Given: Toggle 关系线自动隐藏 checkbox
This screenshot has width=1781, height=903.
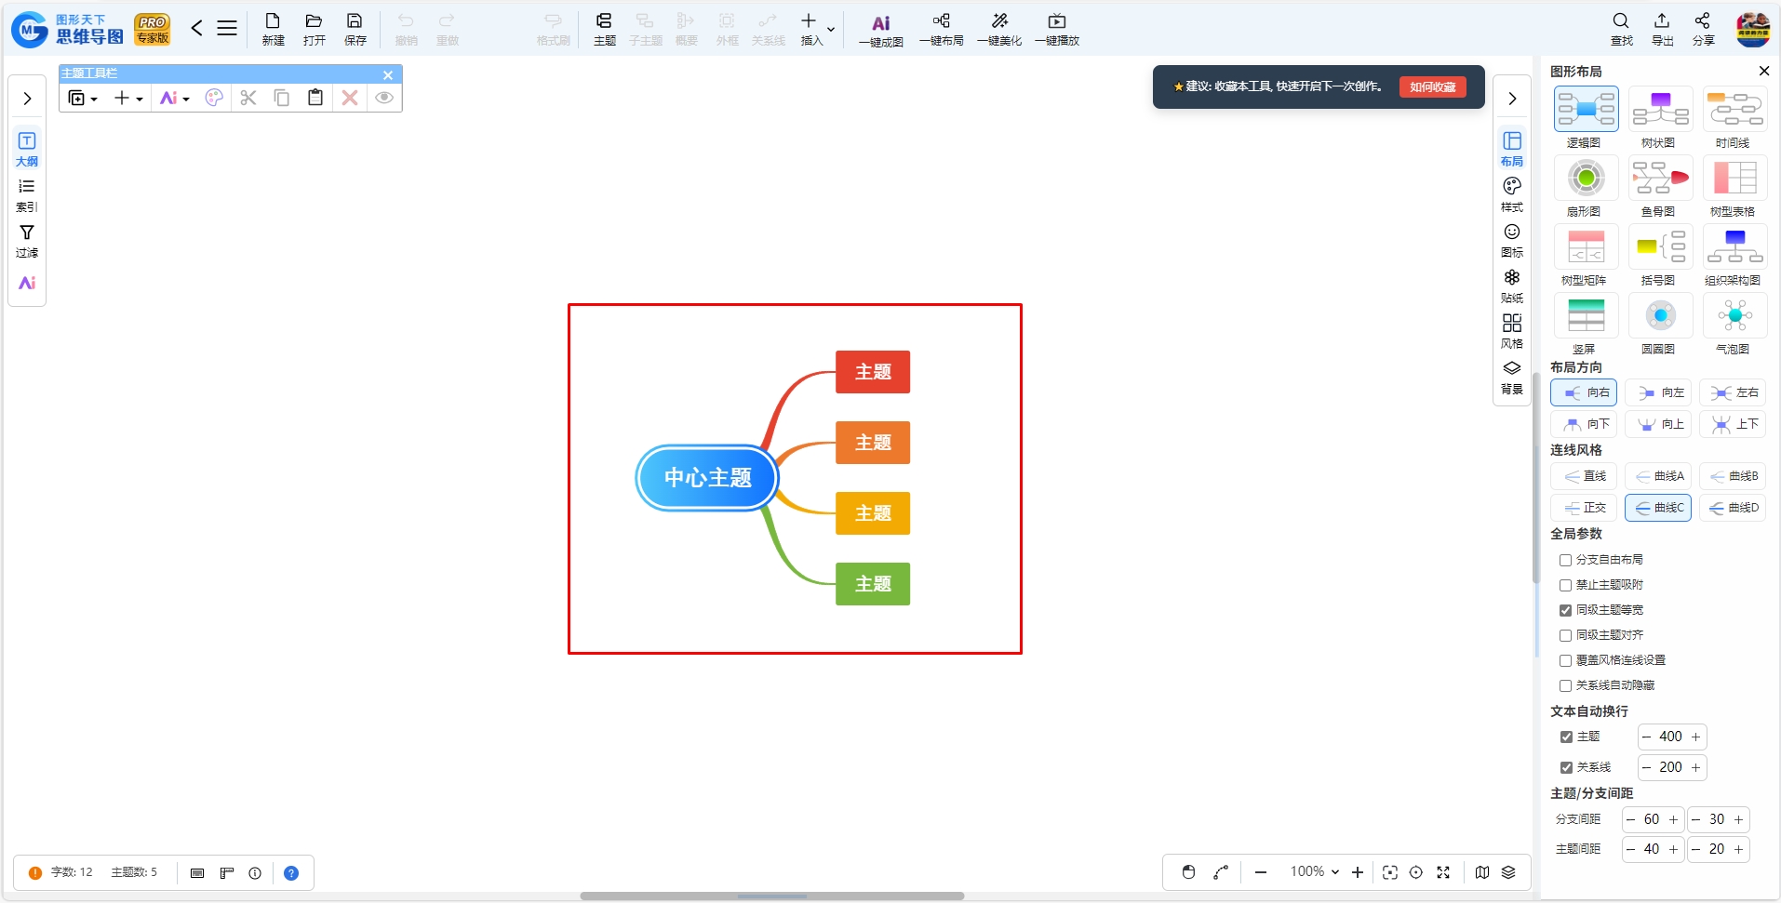Looking at the screenshot, I should [x=1565, y=685].
